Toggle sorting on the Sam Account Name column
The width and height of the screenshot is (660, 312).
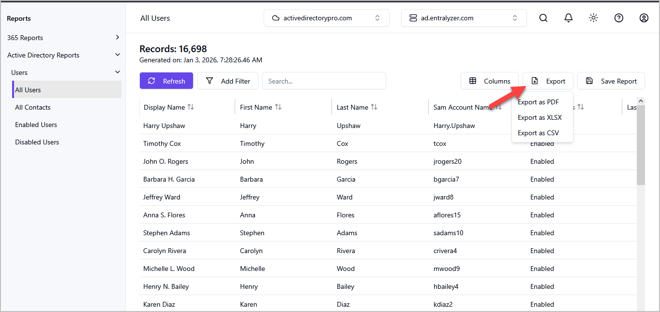coord(500,107)
